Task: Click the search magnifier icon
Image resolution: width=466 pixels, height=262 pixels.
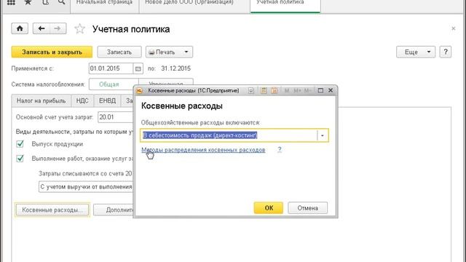Action: (x=61, y=2)
